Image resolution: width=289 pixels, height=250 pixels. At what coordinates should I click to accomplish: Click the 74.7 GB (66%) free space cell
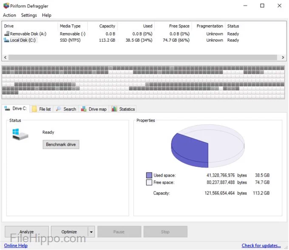pos(176,40)
